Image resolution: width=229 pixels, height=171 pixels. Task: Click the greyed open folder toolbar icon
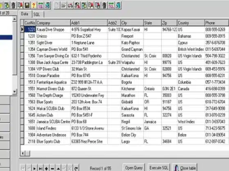click(x=63, y=5)
